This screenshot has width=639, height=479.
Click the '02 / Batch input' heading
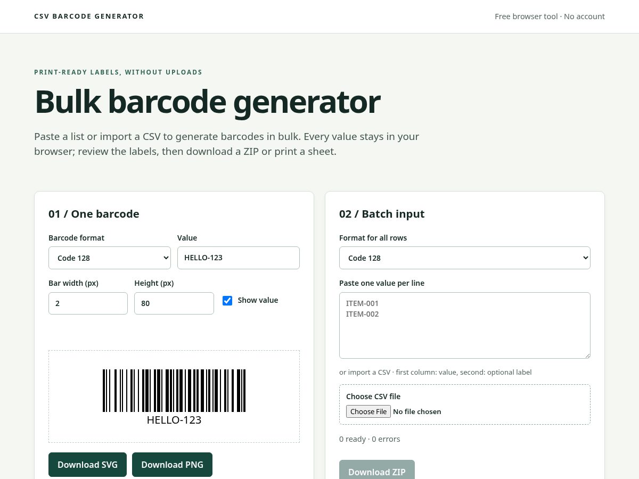tap(382, 214)
